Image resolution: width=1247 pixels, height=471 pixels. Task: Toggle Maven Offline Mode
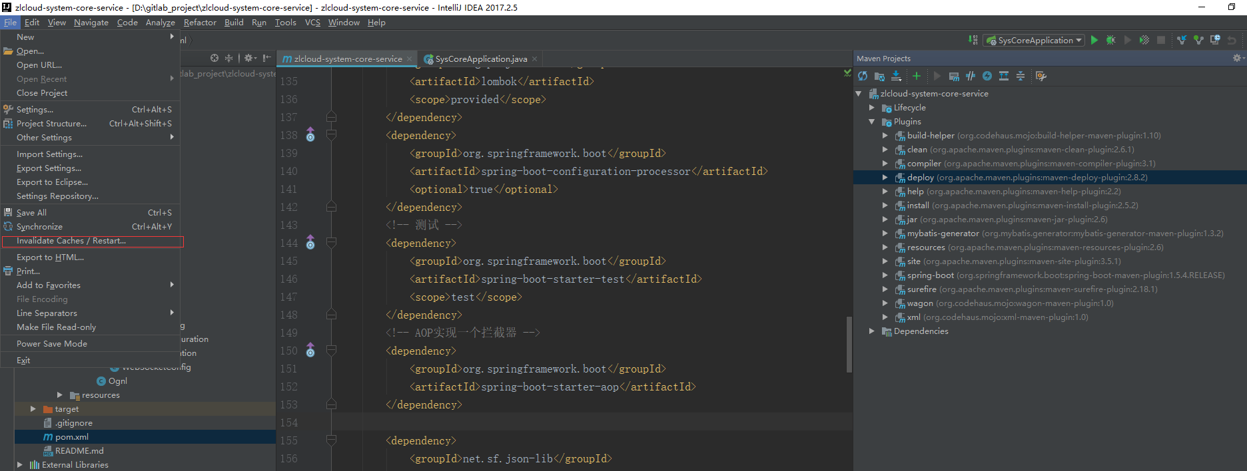coord(971,76)
